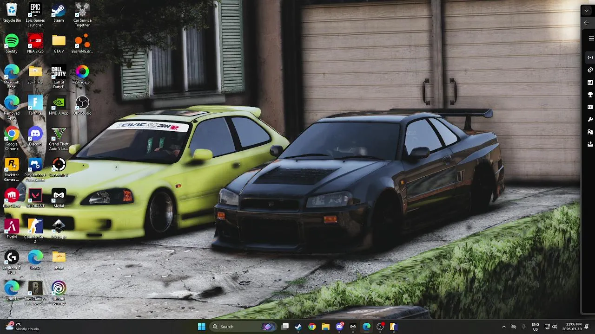
Task: Select the Riot Client shortcut
Action: click(x=12, y=198)
